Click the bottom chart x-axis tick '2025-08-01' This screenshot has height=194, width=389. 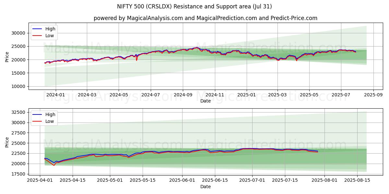(x=324, y=180)
